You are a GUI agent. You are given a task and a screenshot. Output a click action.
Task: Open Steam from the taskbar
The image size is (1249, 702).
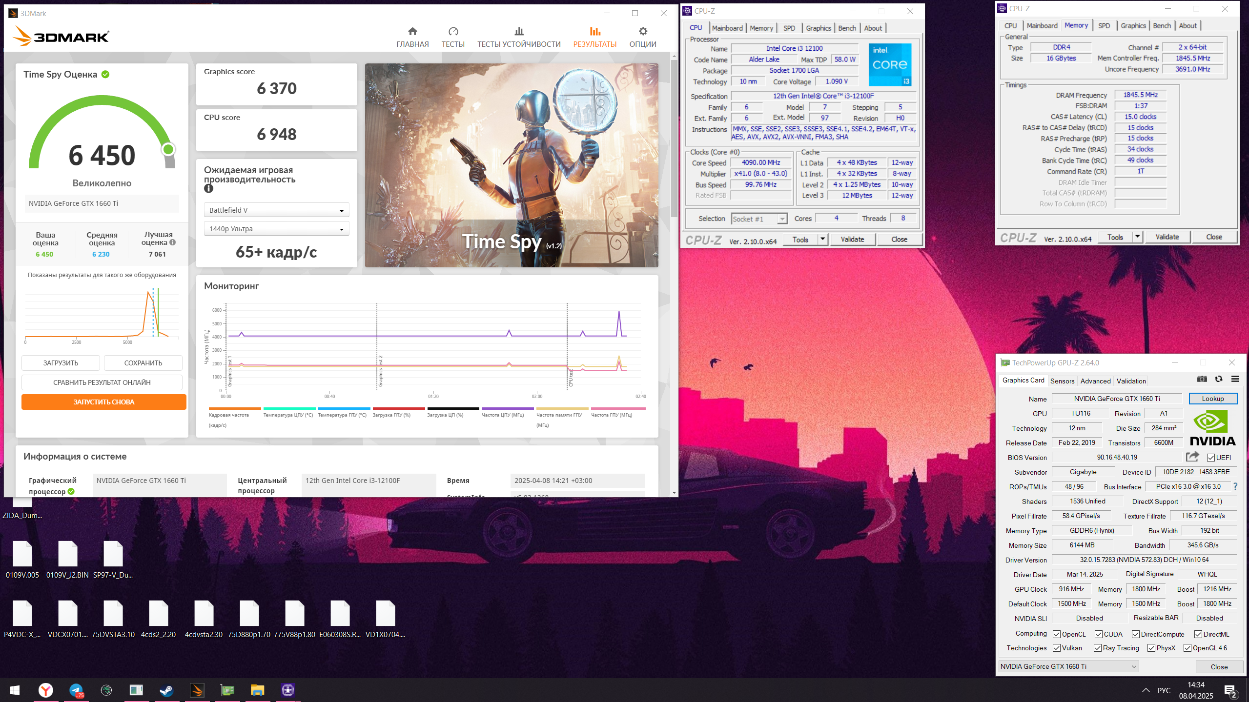[x=166, y=690]
